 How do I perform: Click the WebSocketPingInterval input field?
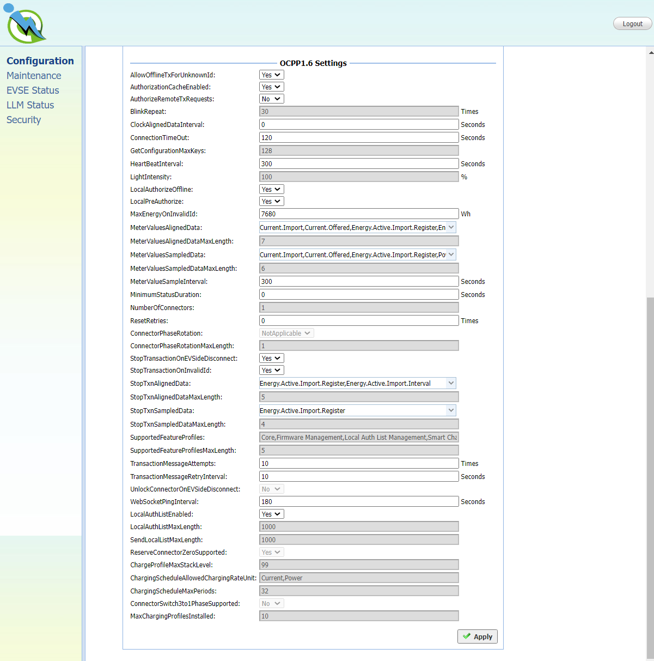tap(359, 502)
